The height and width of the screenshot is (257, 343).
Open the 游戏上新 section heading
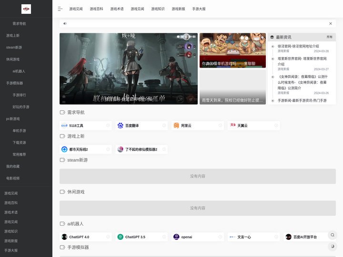click(76, 136)
